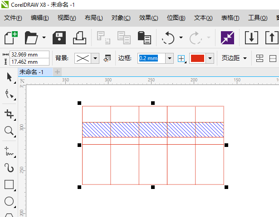Select the Freehand drawing tool
The height and width of the screenshot is (217, 279).
coord(9,150)
